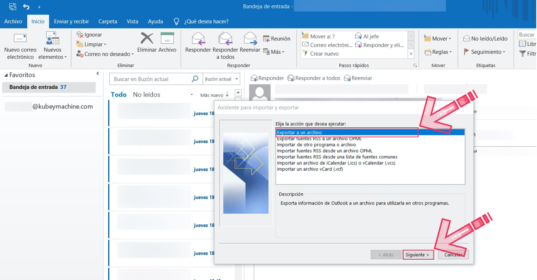Click the Buscar people field in ribbon
537x280 pixels.
click(527, 35)
